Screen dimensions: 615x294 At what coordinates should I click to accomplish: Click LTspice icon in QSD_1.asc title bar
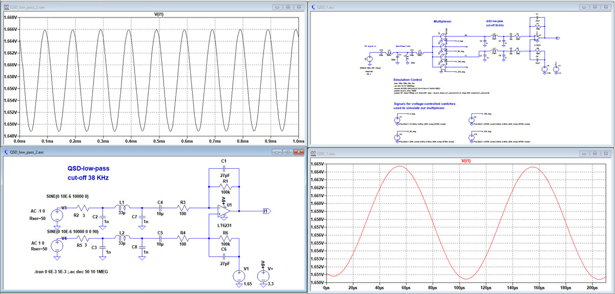[312, 6]
